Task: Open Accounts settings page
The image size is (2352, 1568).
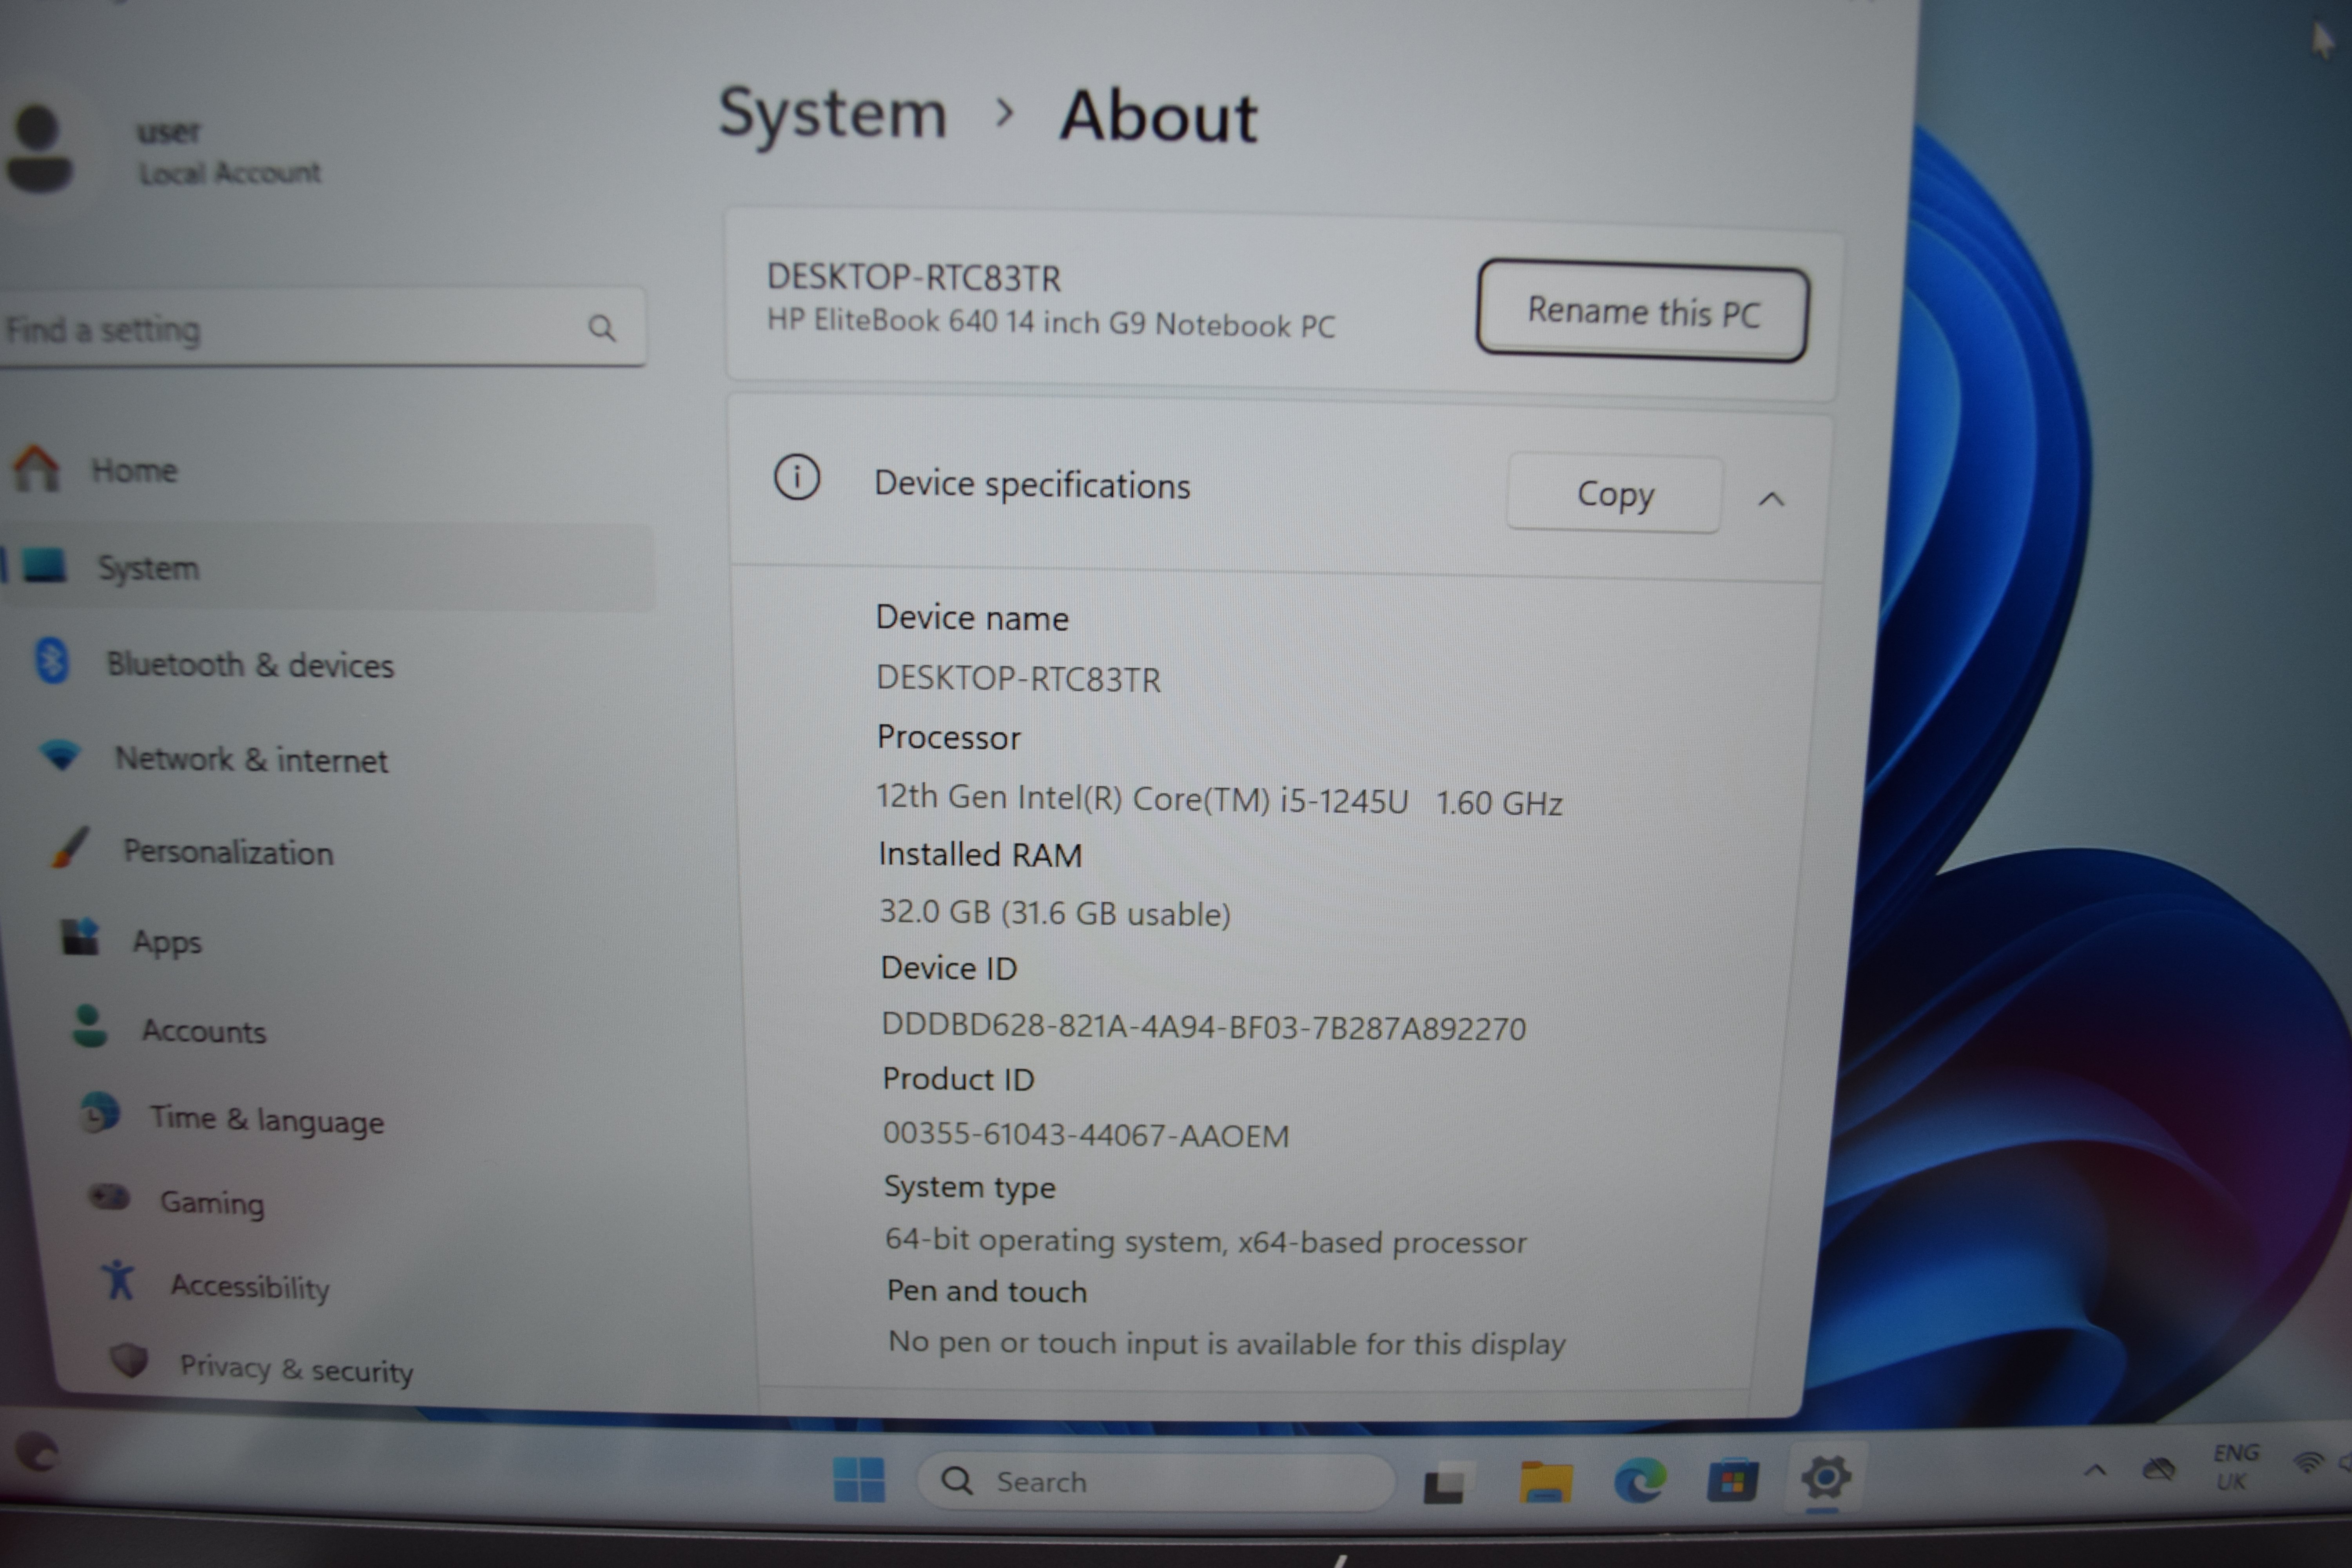Action: pos(204,1031)
